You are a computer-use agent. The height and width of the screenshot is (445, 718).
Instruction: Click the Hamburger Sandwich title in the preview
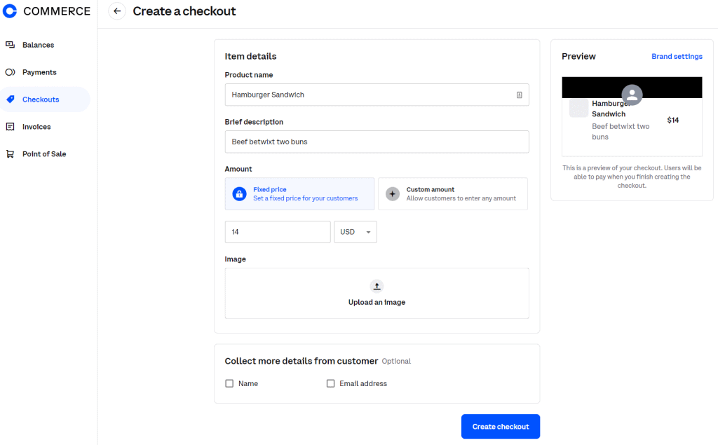pos(611,109)
